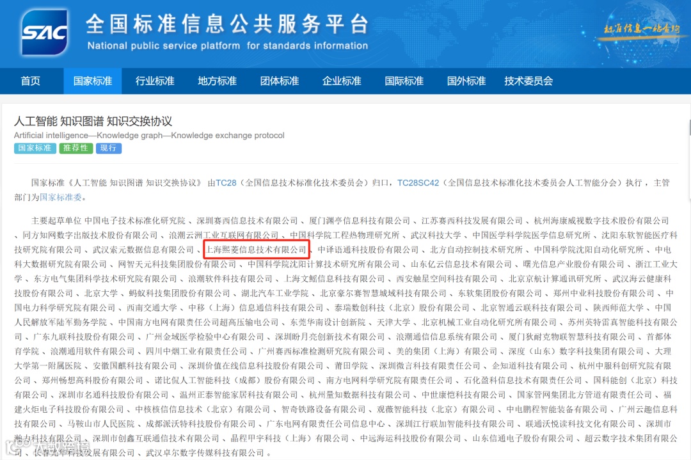Viewport: 691px width, 460px height.
Task: Click the SAC logo icon
Action: point(45,33)
